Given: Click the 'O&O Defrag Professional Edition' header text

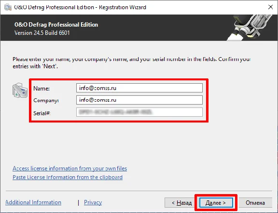Looking at the screenshot, I should (x=56, y=25).
